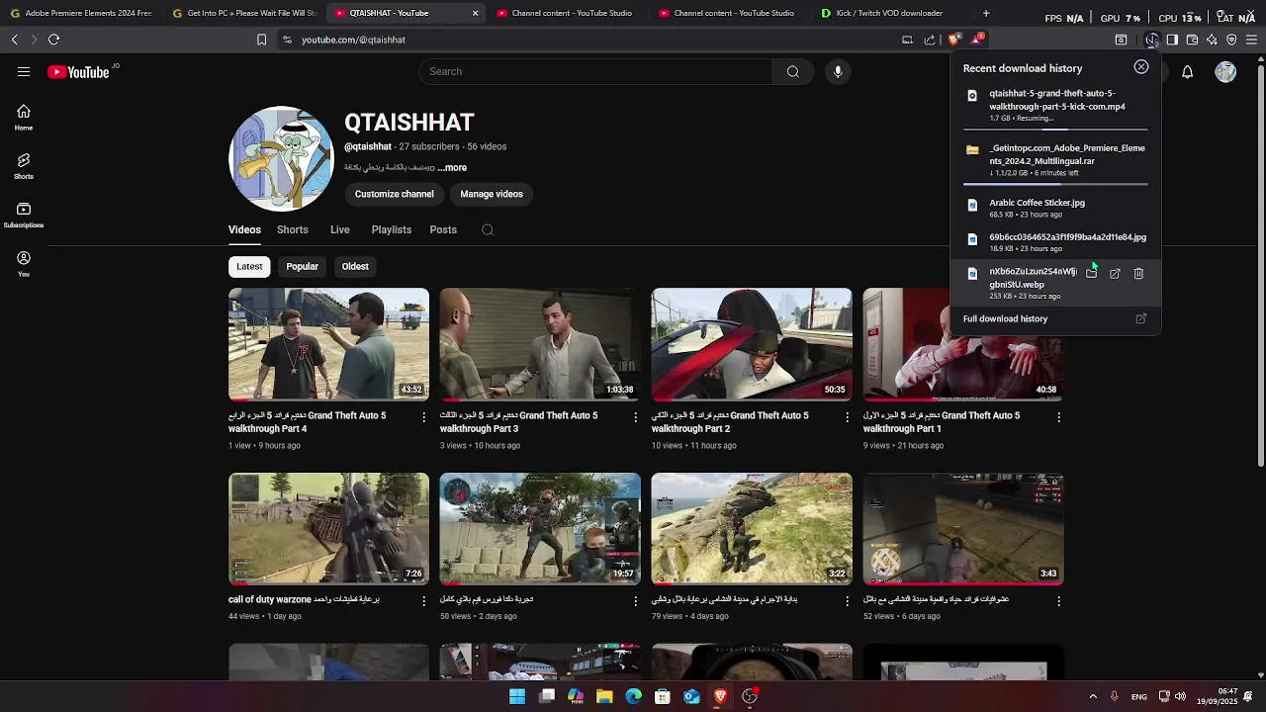Open Full download history link
The image size is (1266, 712).
coord(1005,318)
